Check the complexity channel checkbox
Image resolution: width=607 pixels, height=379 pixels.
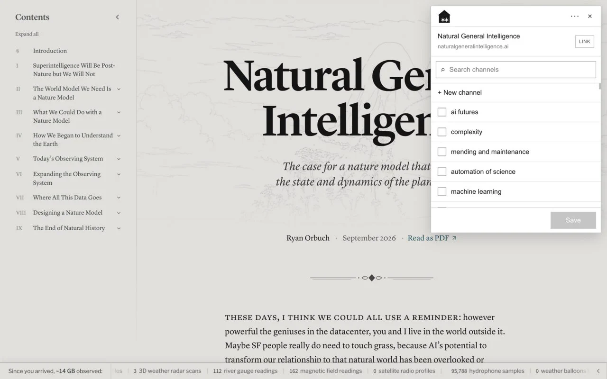click(x=442, y=132)
